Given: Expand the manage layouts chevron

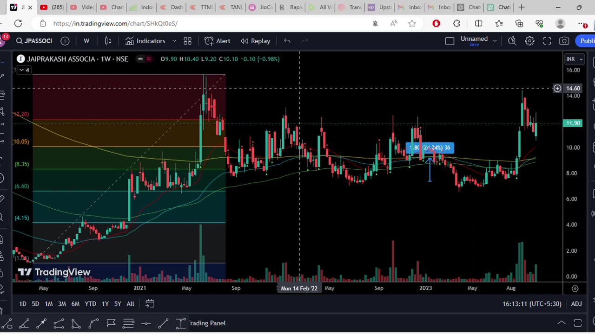Looking at the screenshot, I should 495,41.
